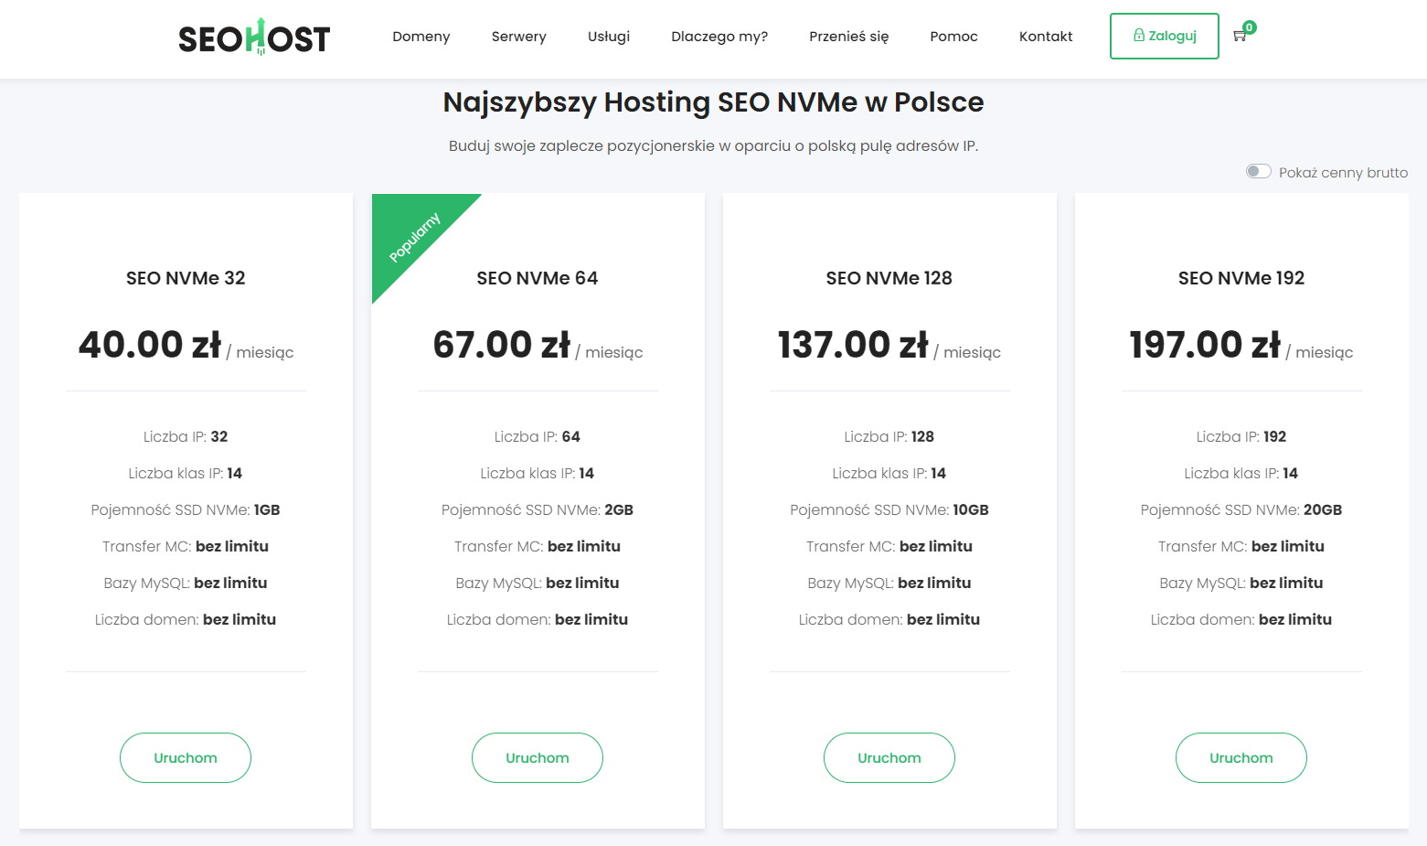Click Bazy MySQL line in NVMe 64 card
Viewport: 1427px width, 846px height.
[x=538, y=584]
